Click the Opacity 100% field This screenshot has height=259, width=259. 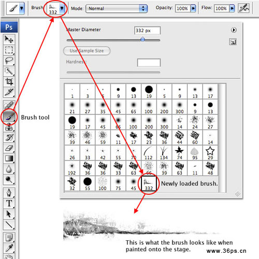tap(183, 8)
